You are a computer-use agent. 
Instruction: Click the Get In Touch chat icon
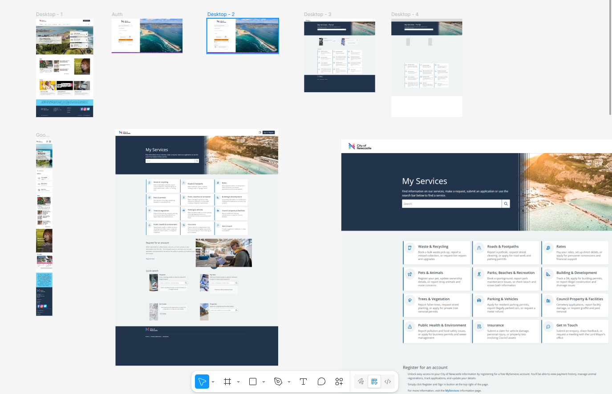point(548,326)
